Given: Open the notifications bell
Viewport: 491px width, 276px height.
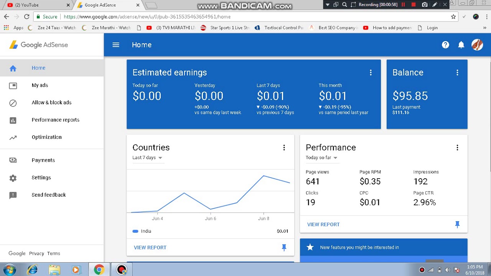Looking at the screenshot, I should point(461,45).
